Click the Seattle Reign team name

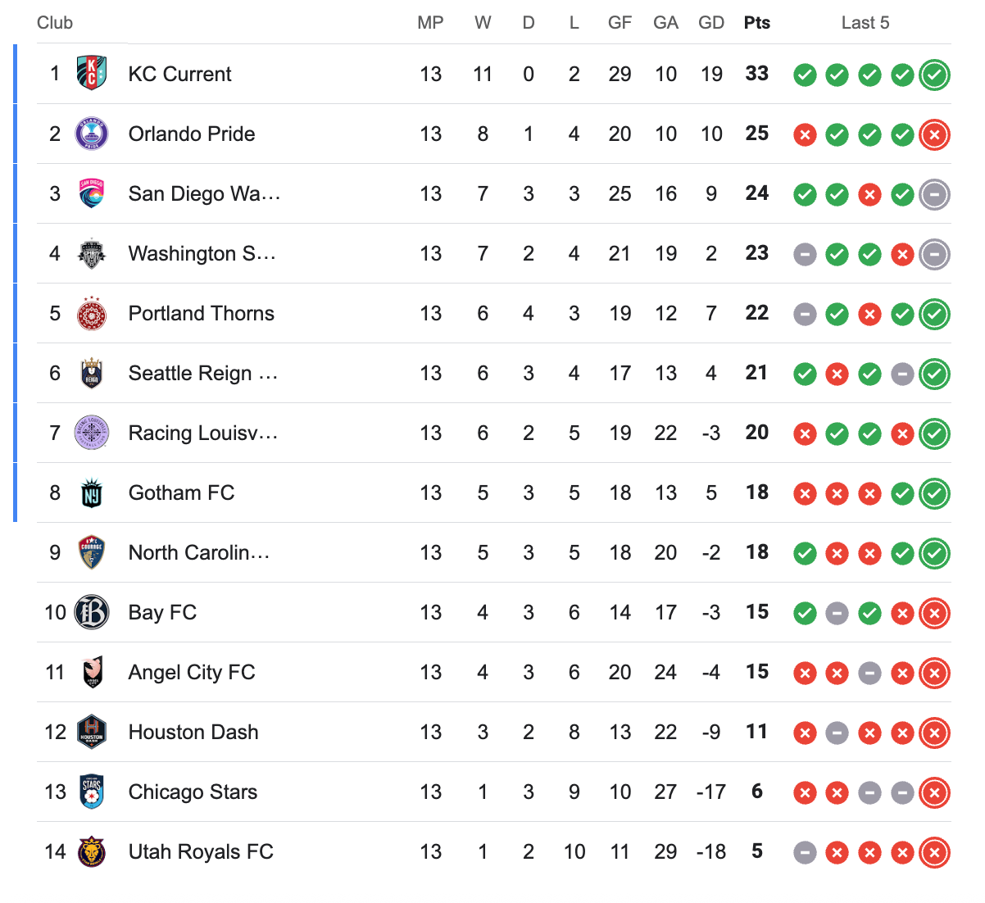point(203,373)
